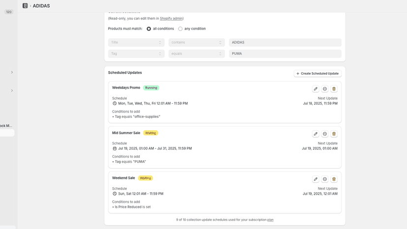Click clock icon in Weekend Sale schedule
This screenshot has height=229, width=407.
(x=115, y=194)
